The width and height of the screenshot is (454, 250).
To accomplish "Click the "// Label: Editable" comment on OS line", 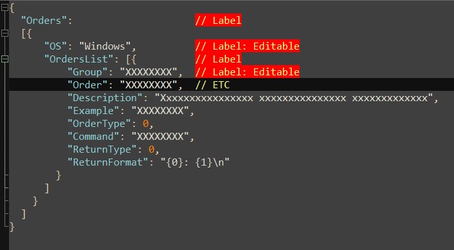I will [x=247, y=46].
